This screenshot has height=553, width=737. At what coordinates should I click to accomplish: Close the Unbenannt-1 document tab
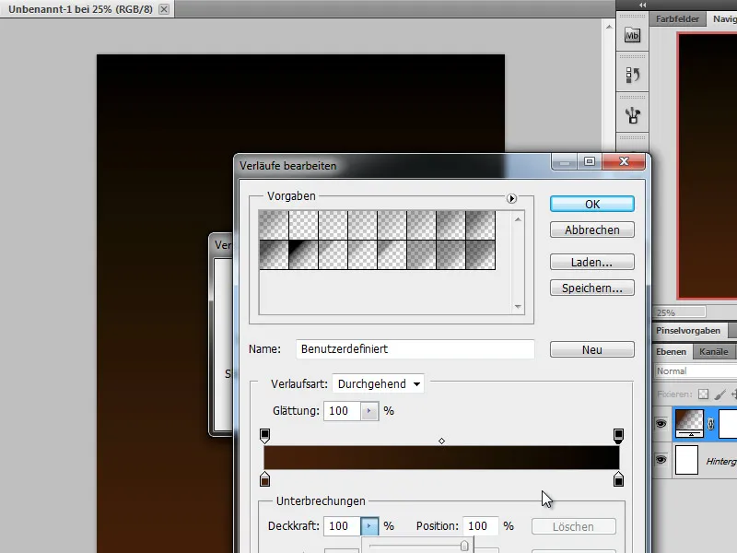pyautogui.click(x=164, y=9)
